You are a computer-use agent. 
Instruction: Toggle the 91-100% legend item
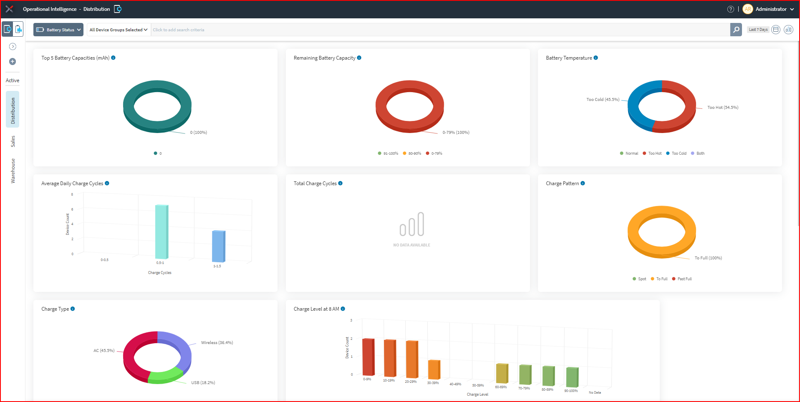(x=388, y=153)
